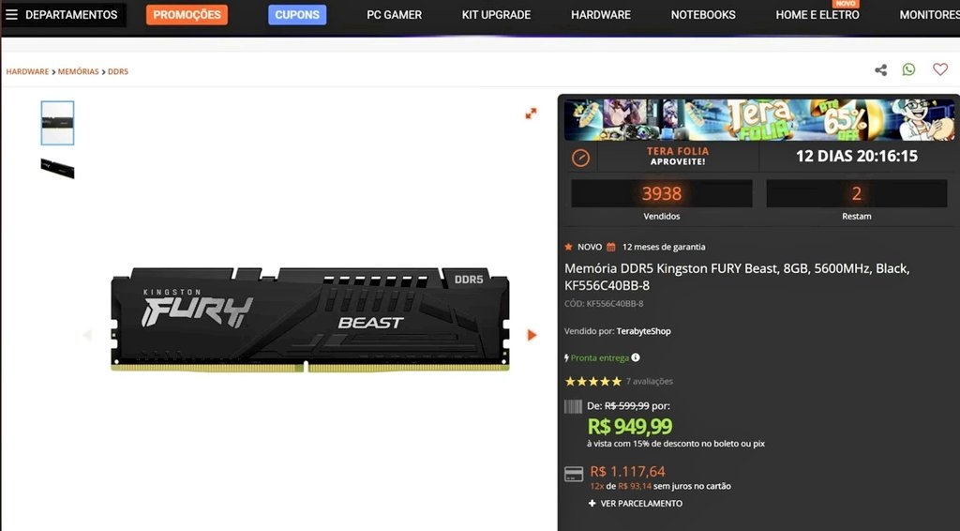The height and width of the screenshot is (531, 960).
Task: Select the NOTEBOOKS menu item
Action: [703, 15]
